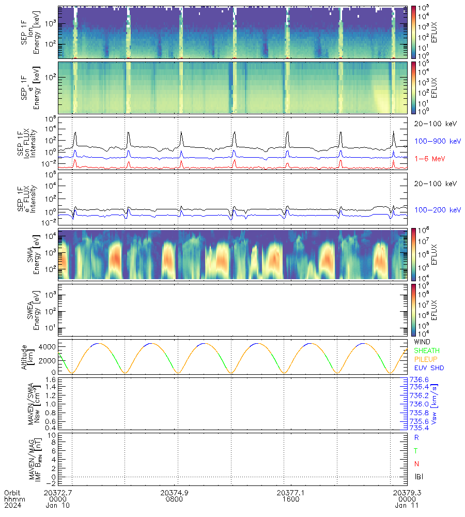Viewport: 465px width, 517px height.
Task: Click the orange PILEUP legend label
Action: tap(426, 360)
